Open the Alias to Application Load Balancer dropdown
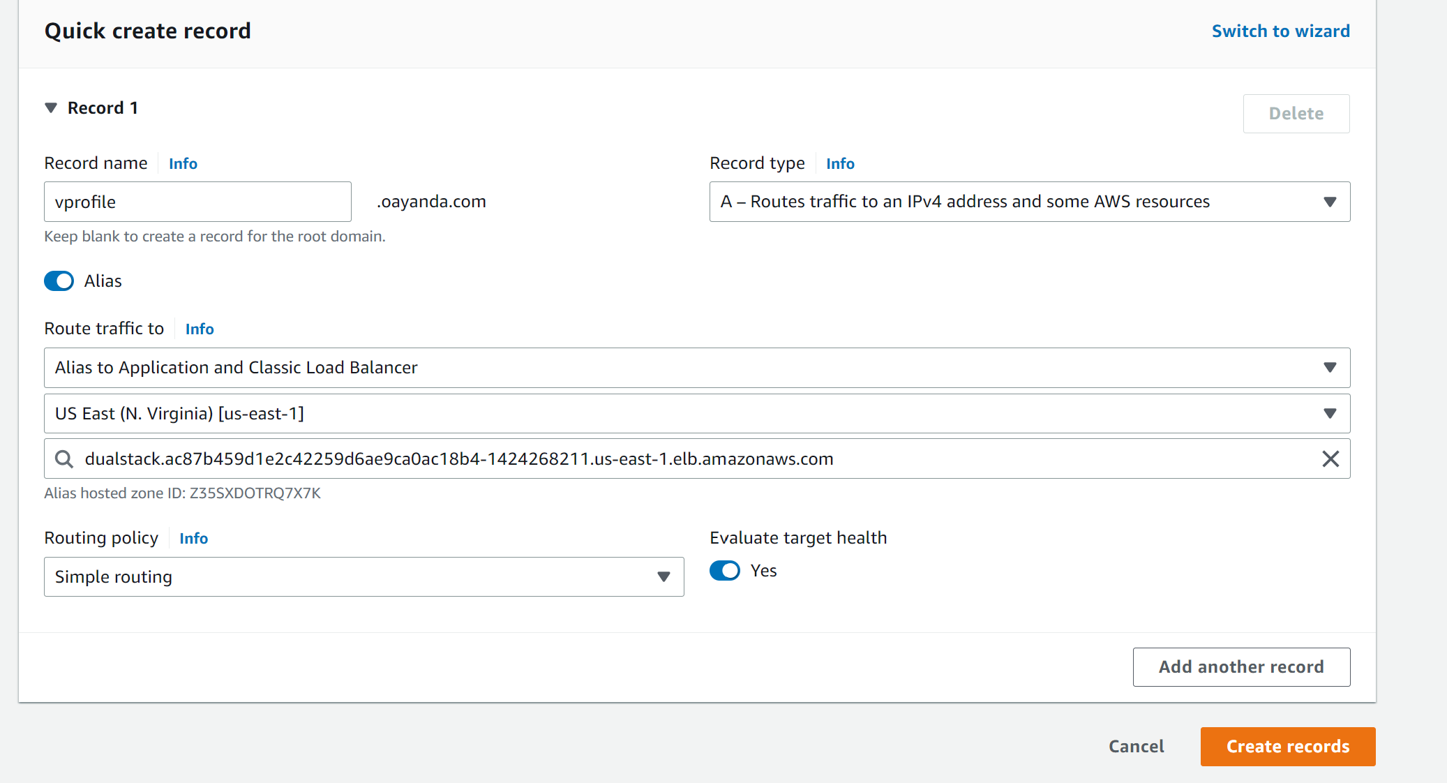Image resolution: width=1447 pixels, height=783 pixels. pos(696,368)
